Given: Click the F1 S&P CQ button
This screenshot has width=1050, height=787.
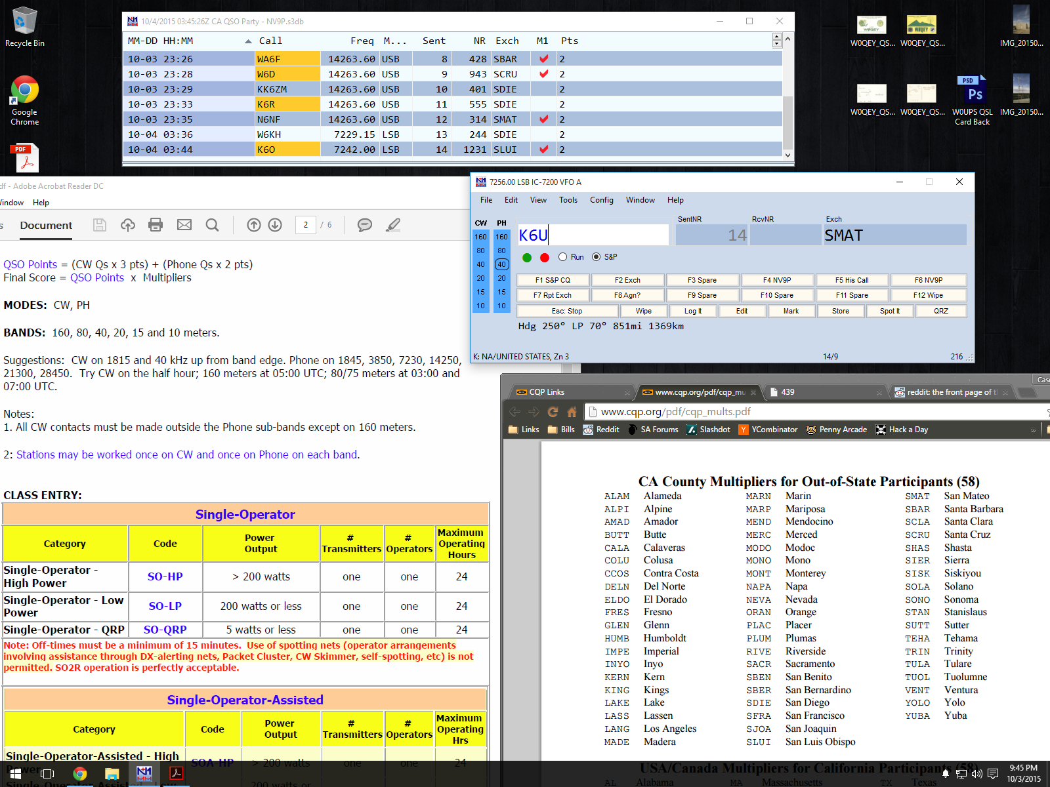Looking at the screenshot, I should pyautogui.click(x=553, y=280).
